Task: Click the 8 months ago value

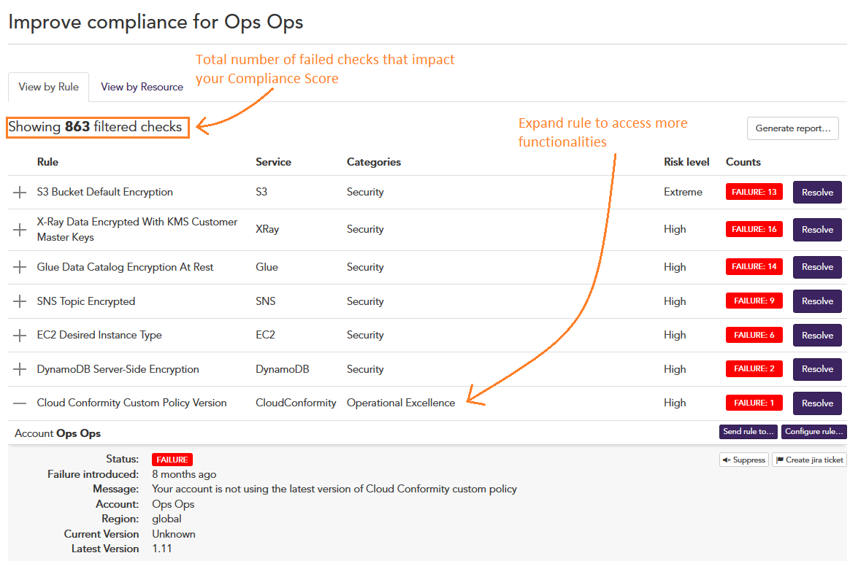Action: coord(184,474)
